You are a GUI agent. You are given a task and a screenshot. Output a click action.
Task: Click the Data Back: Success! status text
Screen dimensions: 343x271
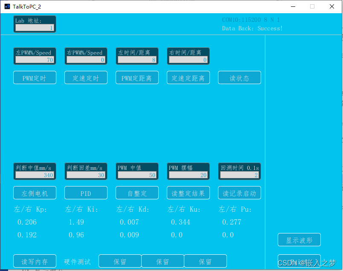click(x=252, y=29)
